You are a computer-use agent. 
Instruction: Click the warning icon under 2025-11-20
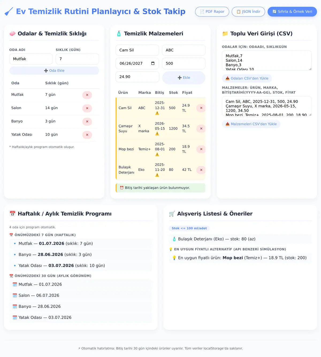pos(157,175)
